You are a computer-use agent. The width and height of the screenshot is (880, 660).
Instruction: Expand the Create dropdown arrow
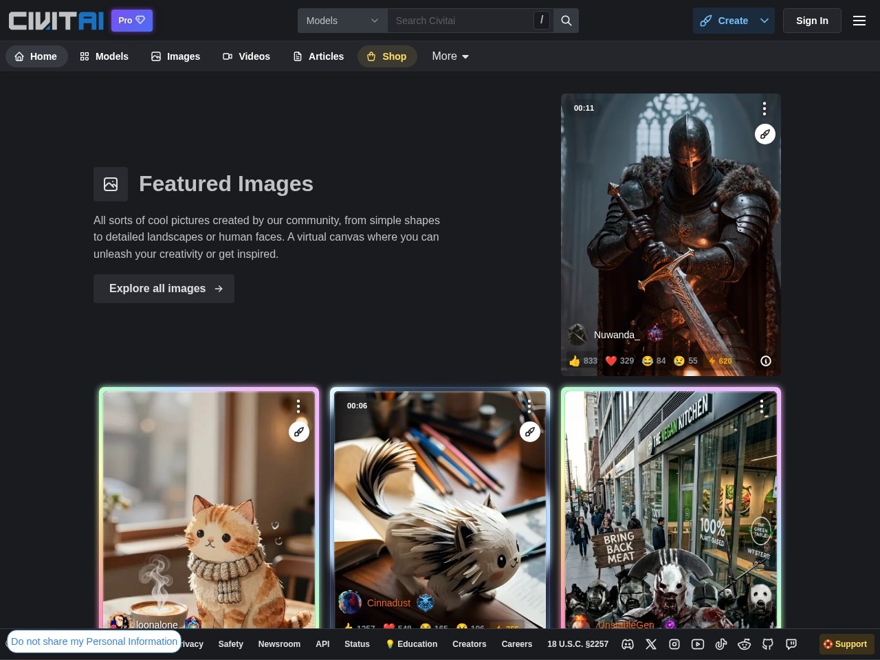click(x=764, y=21)
